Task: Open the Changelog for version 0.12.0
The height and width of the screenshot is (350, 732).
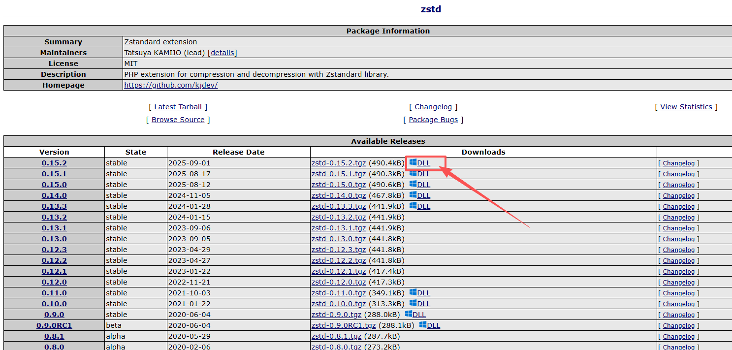Action: (x=678, y=283)
